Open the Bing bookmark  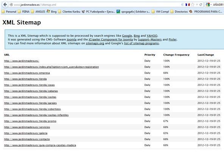(x=51, y=12)
